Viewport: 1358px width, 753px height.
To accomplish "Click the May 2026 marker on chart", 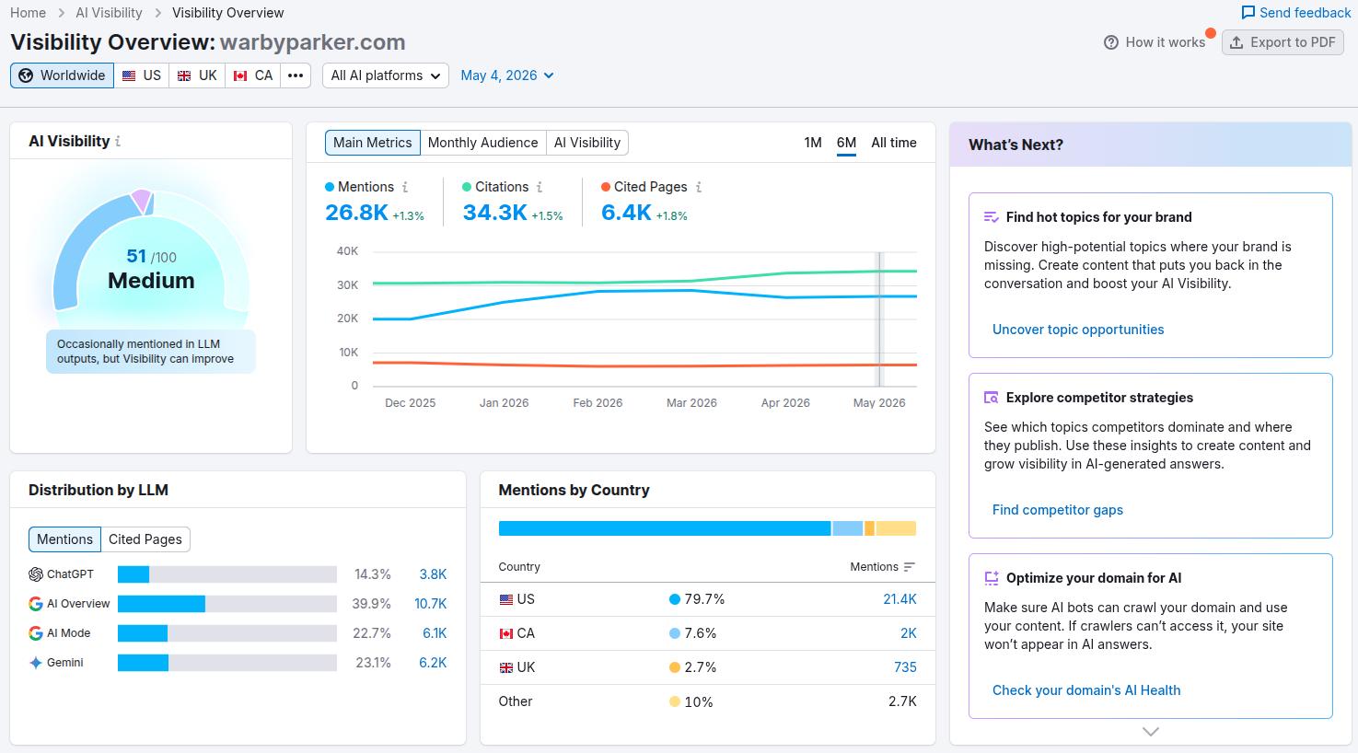I will pos(879,319).
